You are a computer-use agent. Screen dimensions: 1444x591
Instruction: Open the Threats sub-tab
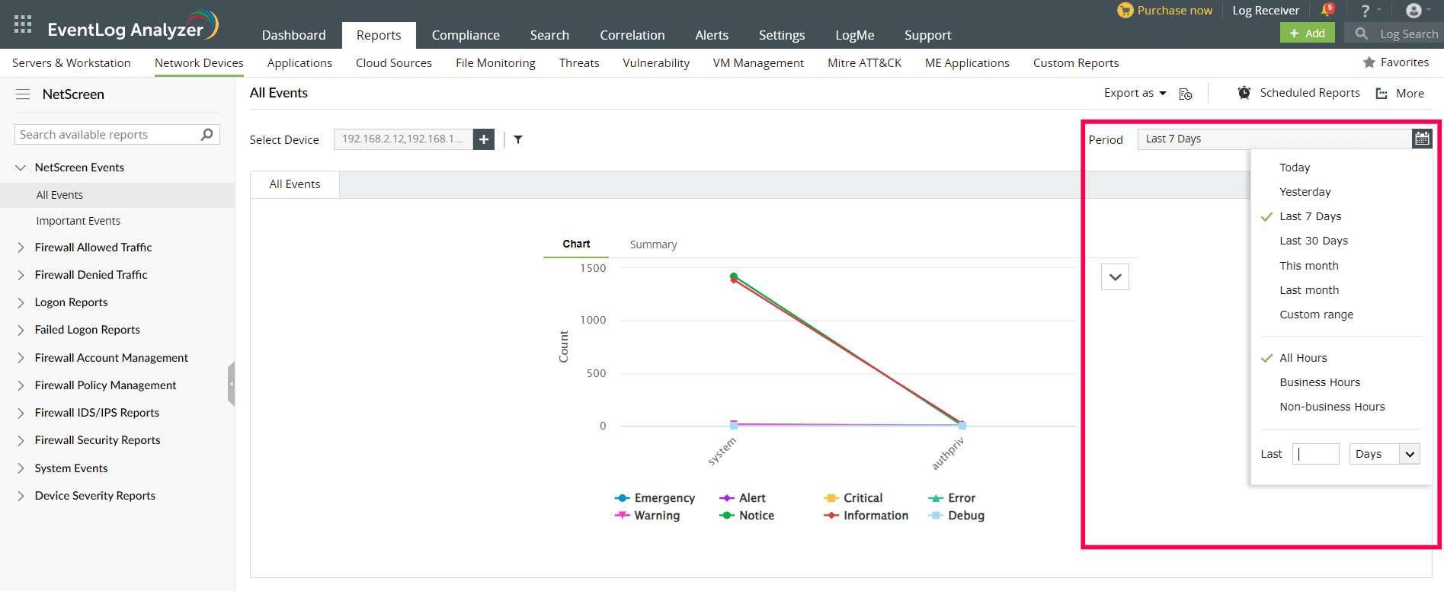pyautogui.click(x=579, y=63)
